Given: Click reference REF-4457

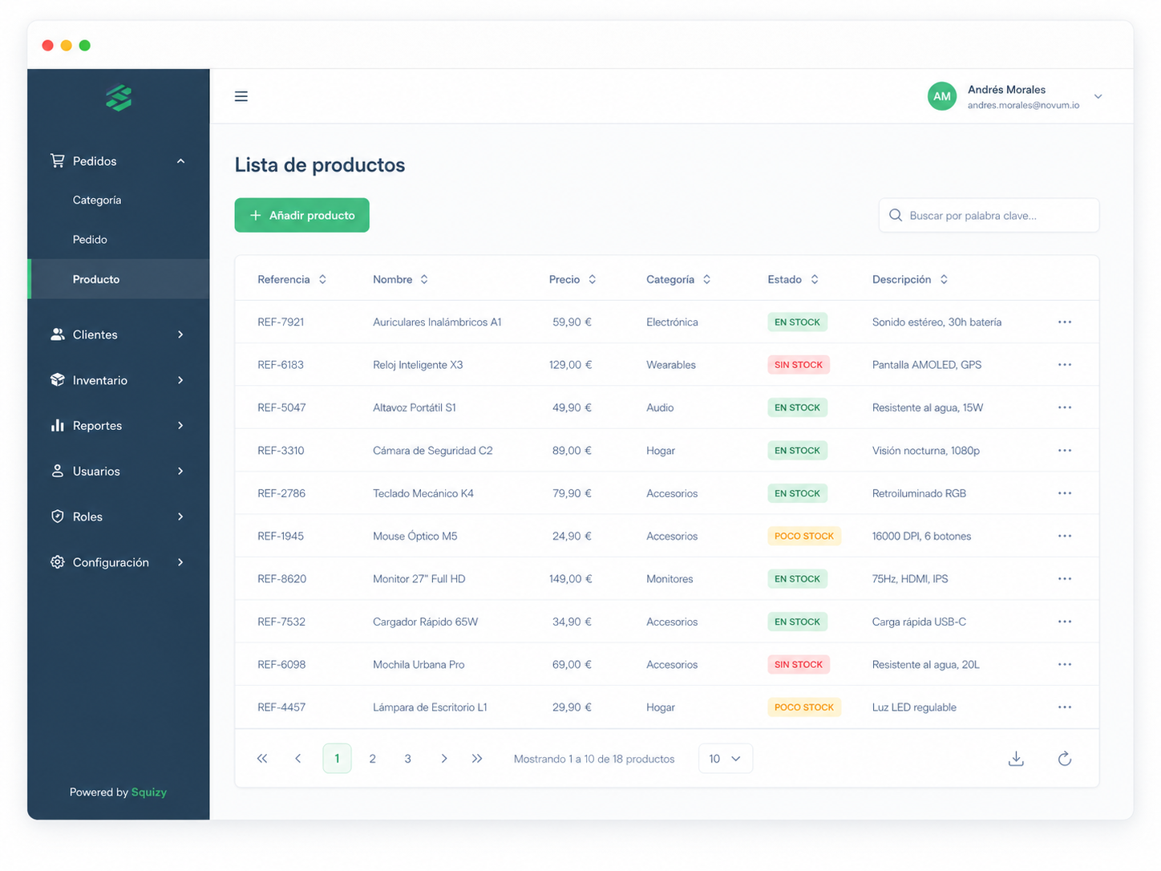Looking at the screenshot, I should (x=281, y=707).
